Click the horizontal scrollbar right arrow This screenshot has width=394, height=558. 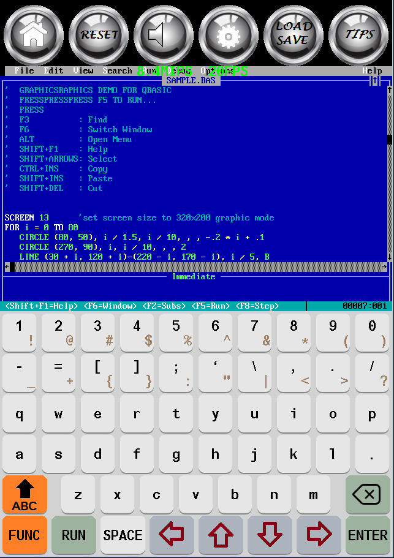(x=384, y=266)
